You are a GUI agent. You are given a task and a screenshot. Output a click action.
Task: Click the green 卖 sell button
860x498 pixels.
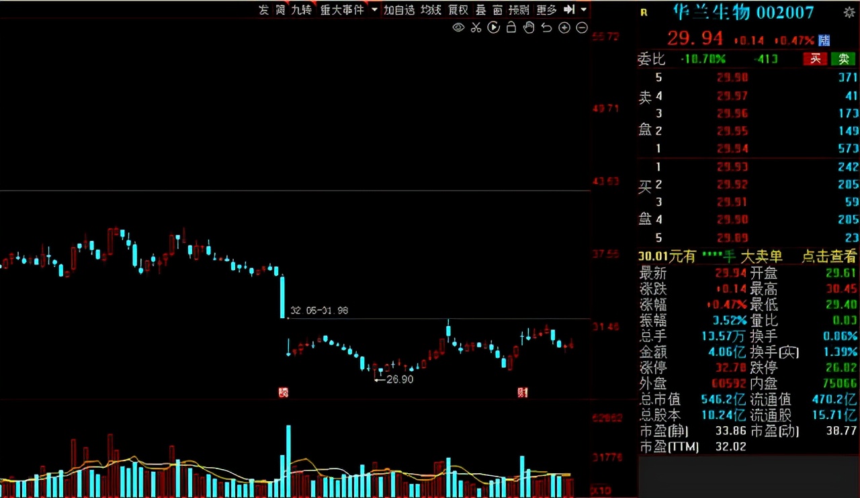point(843,59)
